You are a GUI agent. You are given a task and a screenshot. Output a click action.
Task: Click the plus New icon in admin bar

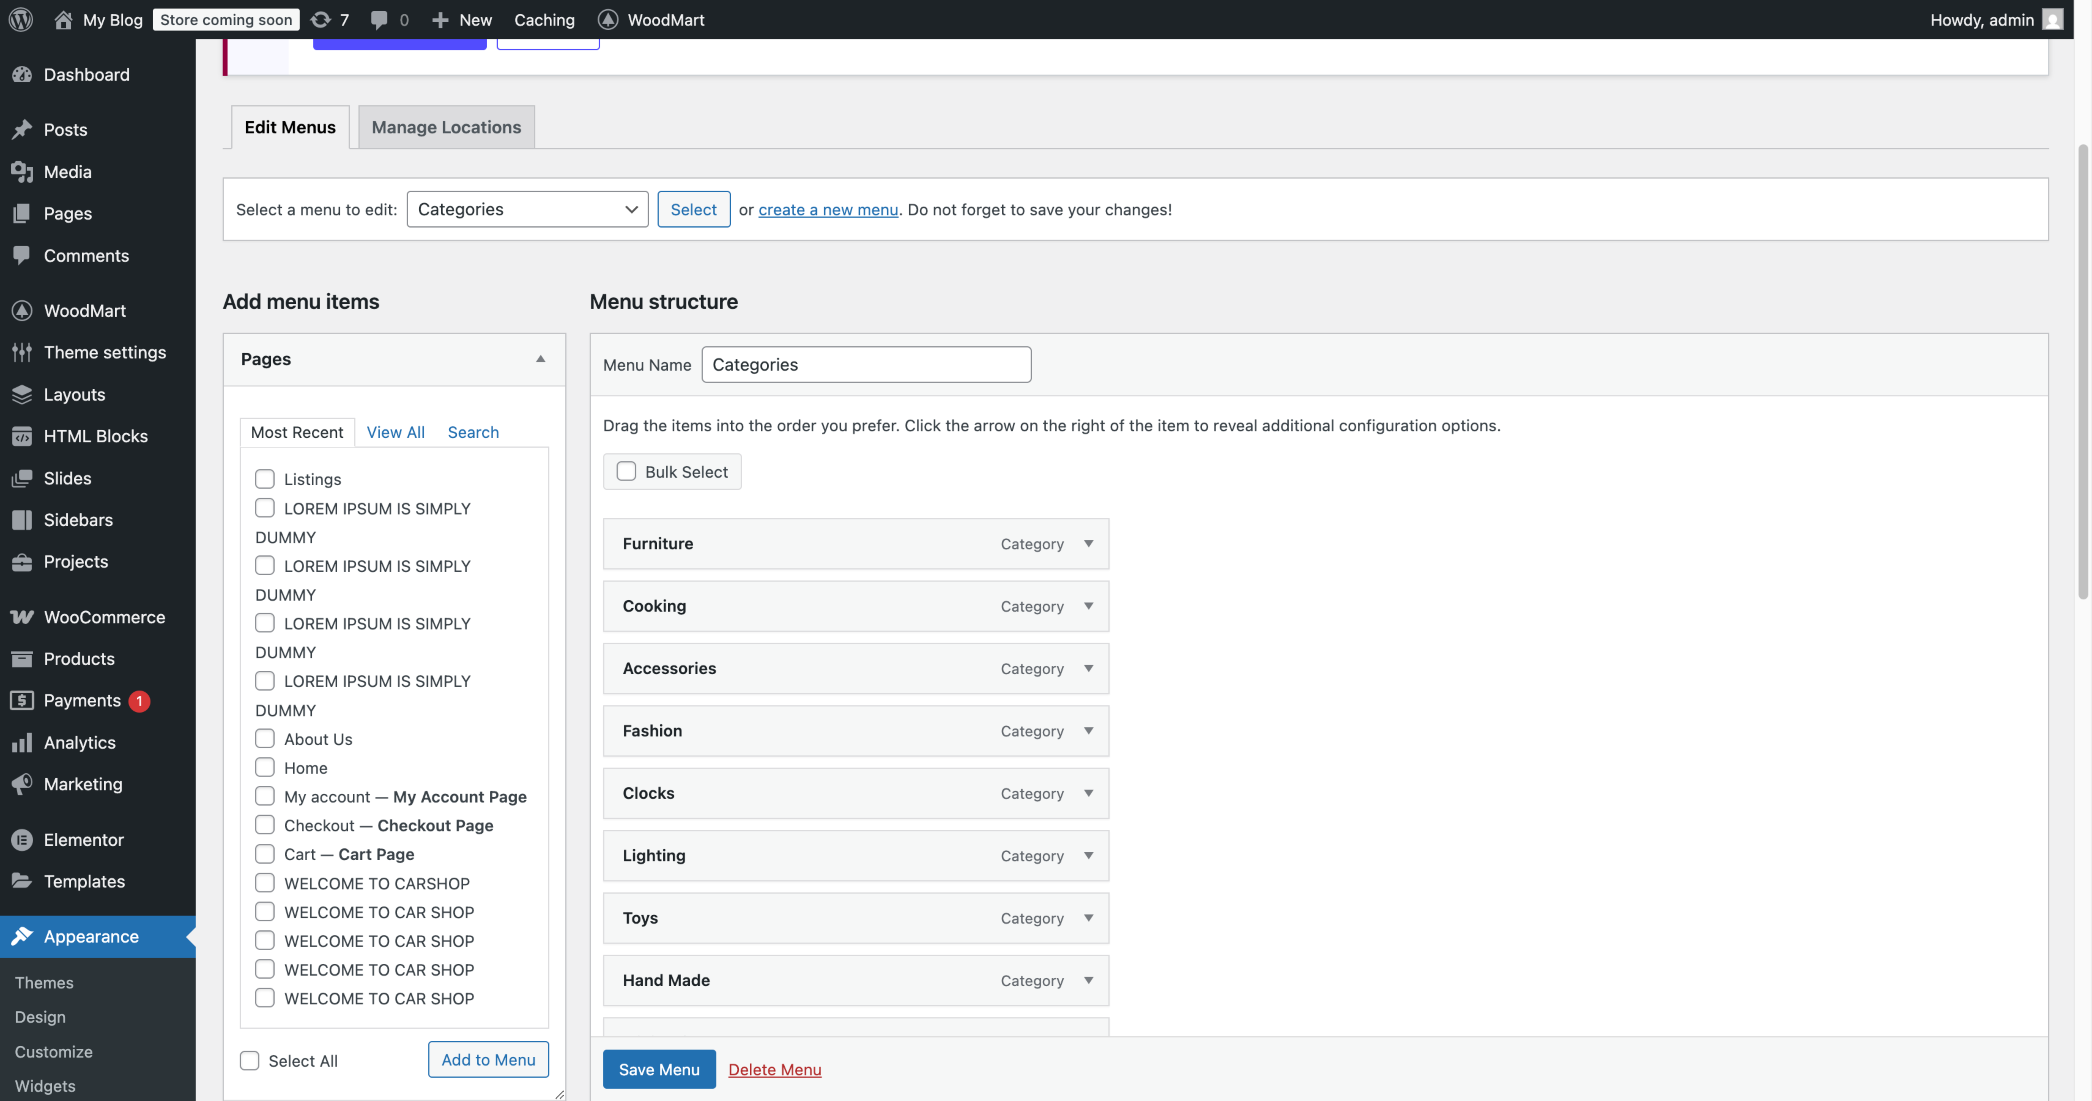click(440, 20)
